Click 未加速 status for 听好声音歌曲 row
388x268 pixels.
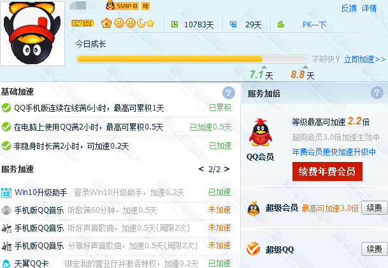tap(220, 227)
